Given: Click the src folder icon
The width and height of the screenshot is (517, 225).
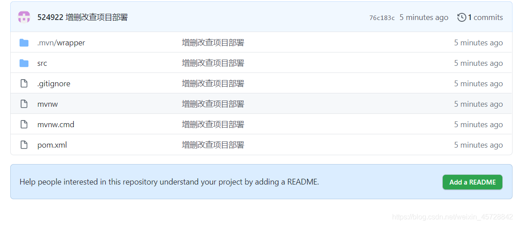Looking at the screenshot, I should pyautogui.click(x=24, y=63).
